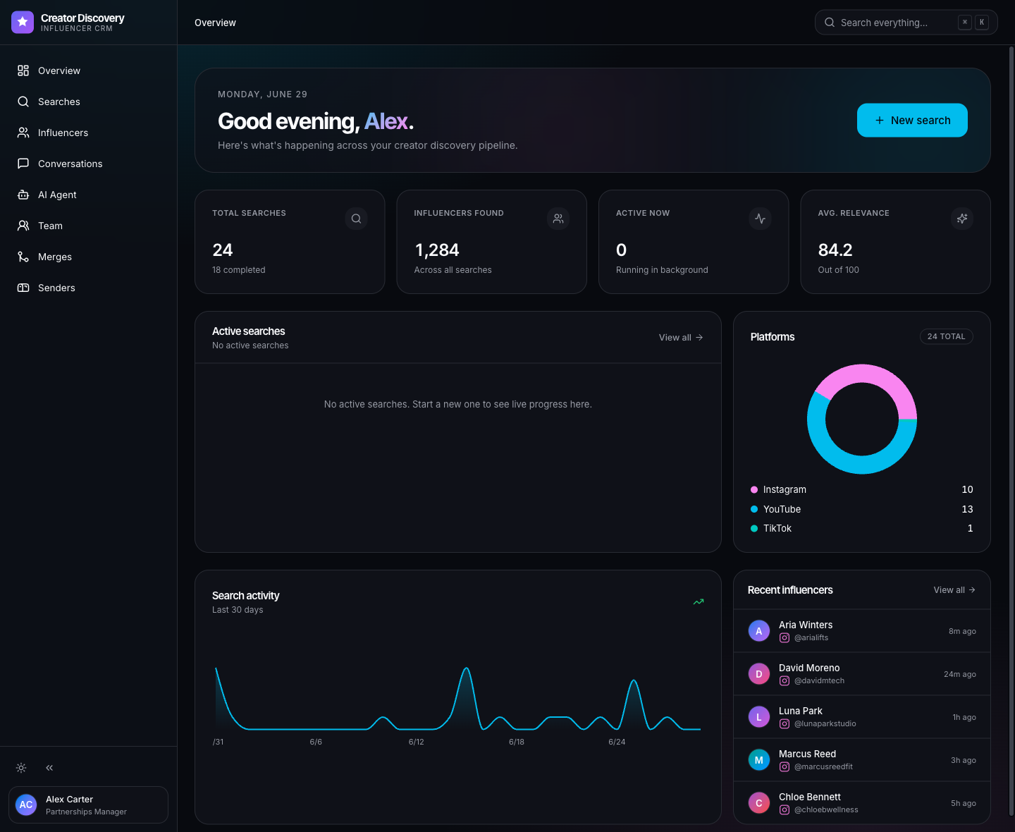Click the people icon in Influencers Found card
The image size is (1015, 832).
(558, 219)
